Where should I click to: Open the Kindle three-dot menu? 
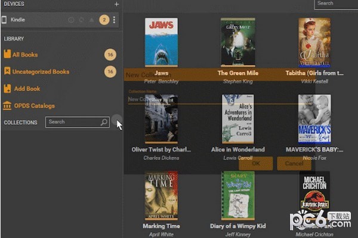[114, 20]
